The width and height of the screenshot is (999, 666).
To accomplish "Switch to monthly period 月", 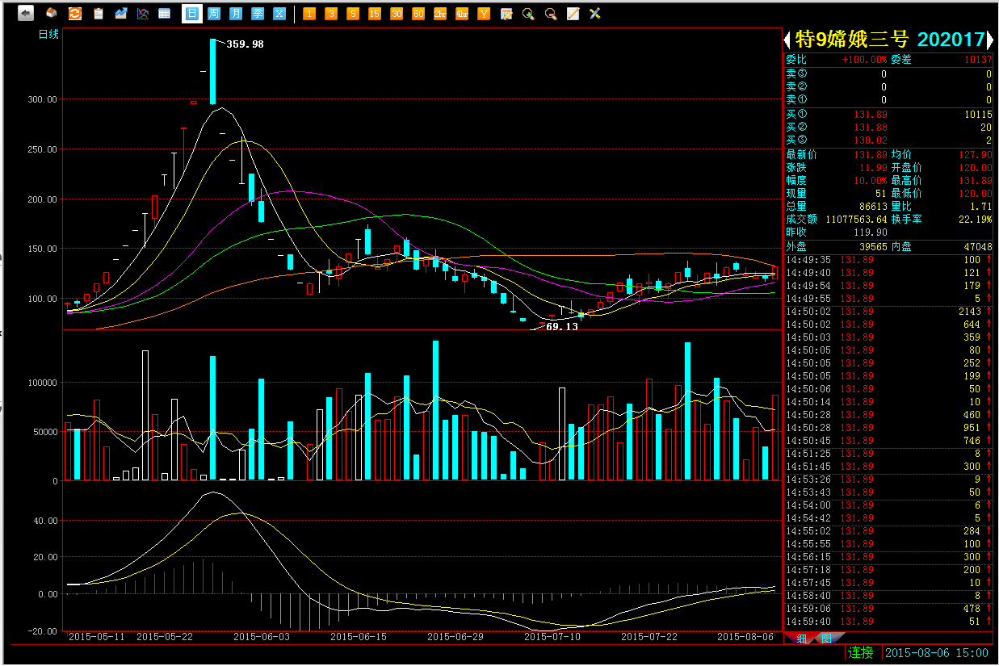I will 235,14.
